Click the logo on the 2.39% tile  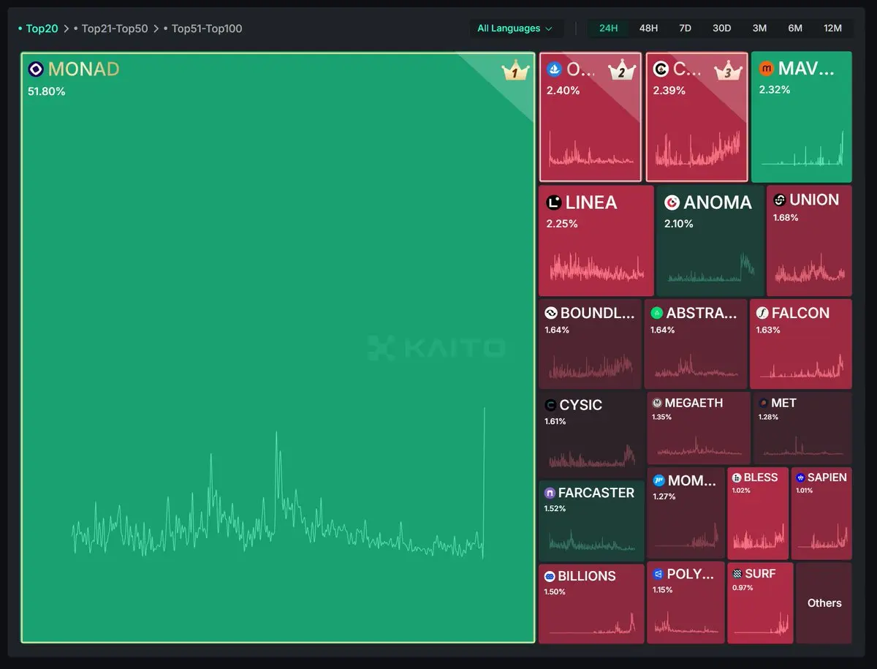point(661,69)
